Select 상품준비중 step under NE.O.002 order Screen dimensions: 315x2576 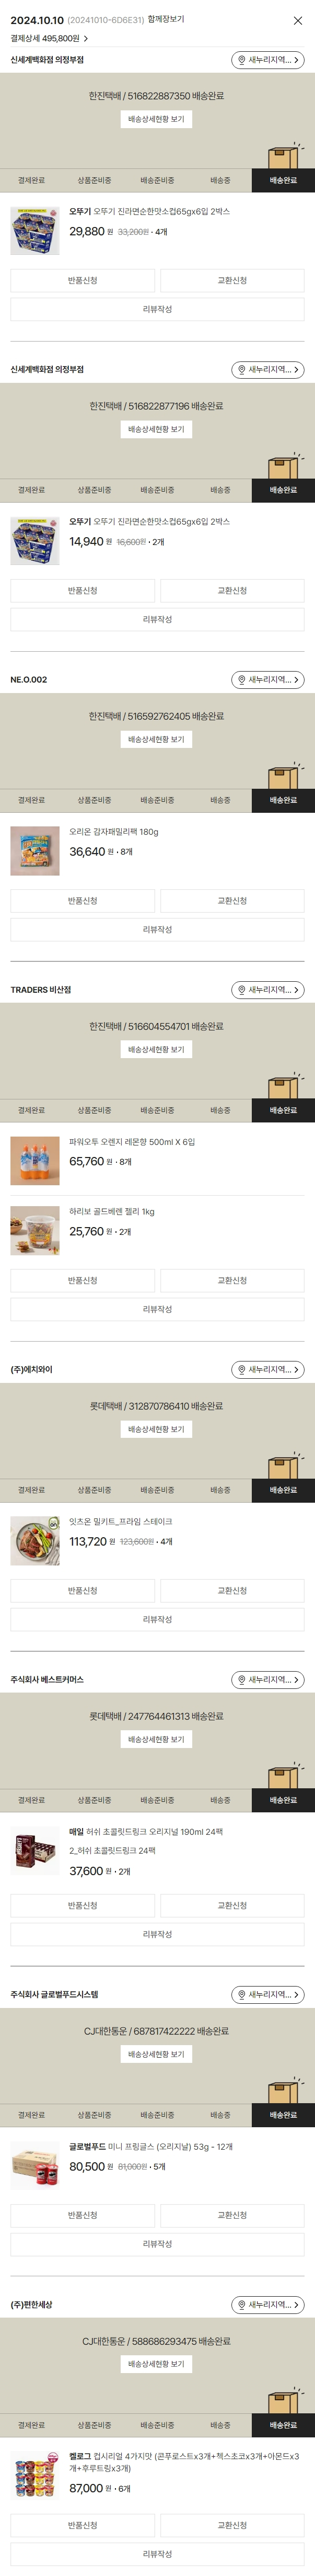pos(94,800)
